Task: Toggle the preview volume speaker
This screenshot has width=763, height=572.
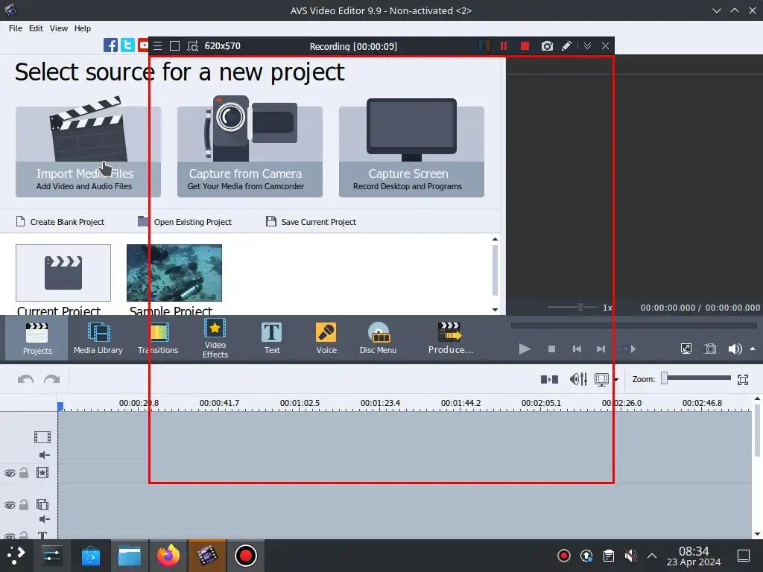Action: click(735, 349)
